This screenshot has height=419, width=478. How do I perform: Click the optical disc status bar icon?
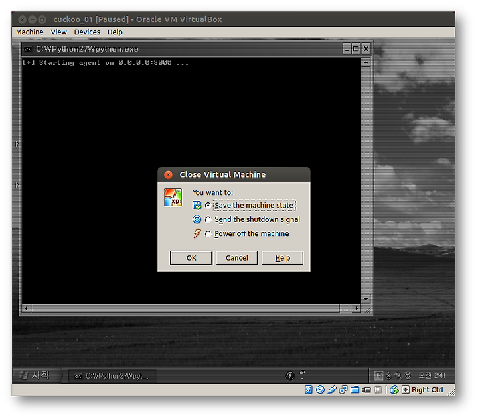tap(320, 389)
